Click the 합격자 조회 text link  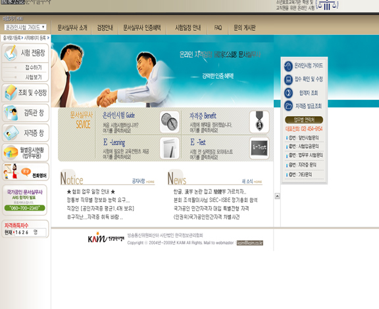pos(309,93)
